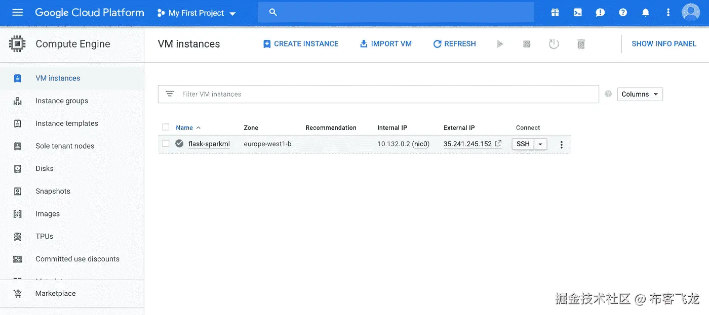Open the Columns dropdown
The width and height of the screenshot is (709, 315).
pos(640,94)
